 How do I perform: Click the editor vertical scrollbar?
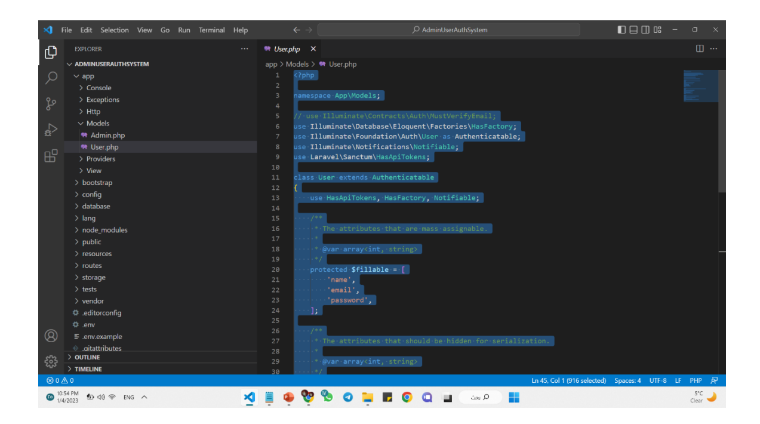[x=722, y=131]
